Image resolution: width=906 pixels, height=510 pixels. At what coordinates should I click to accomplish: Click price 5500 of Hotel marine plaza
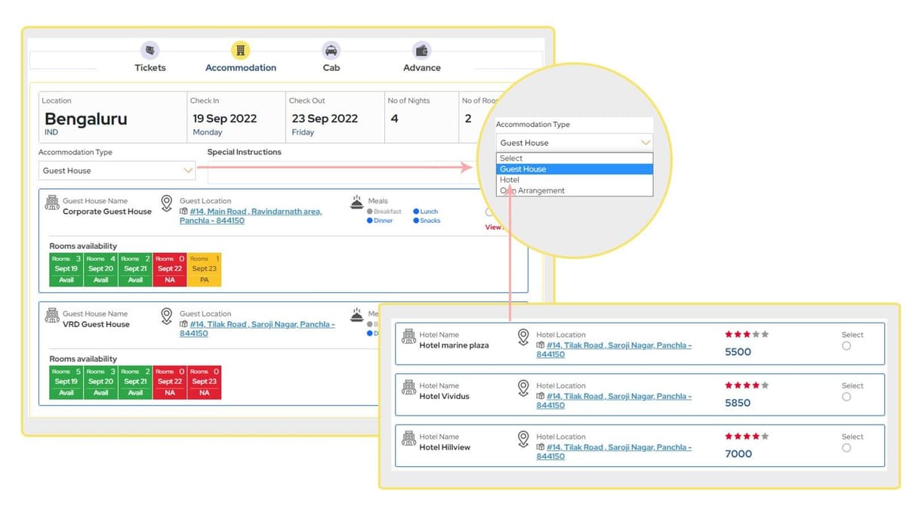[738, 352]
